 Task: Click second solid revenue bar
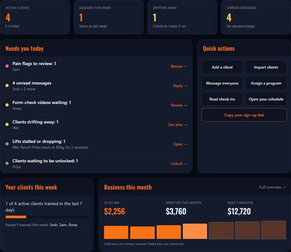142,233
